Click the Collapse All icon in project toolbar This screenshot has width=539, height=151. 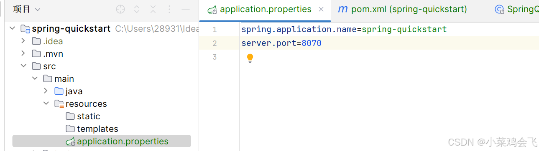(x=153, y=9)
